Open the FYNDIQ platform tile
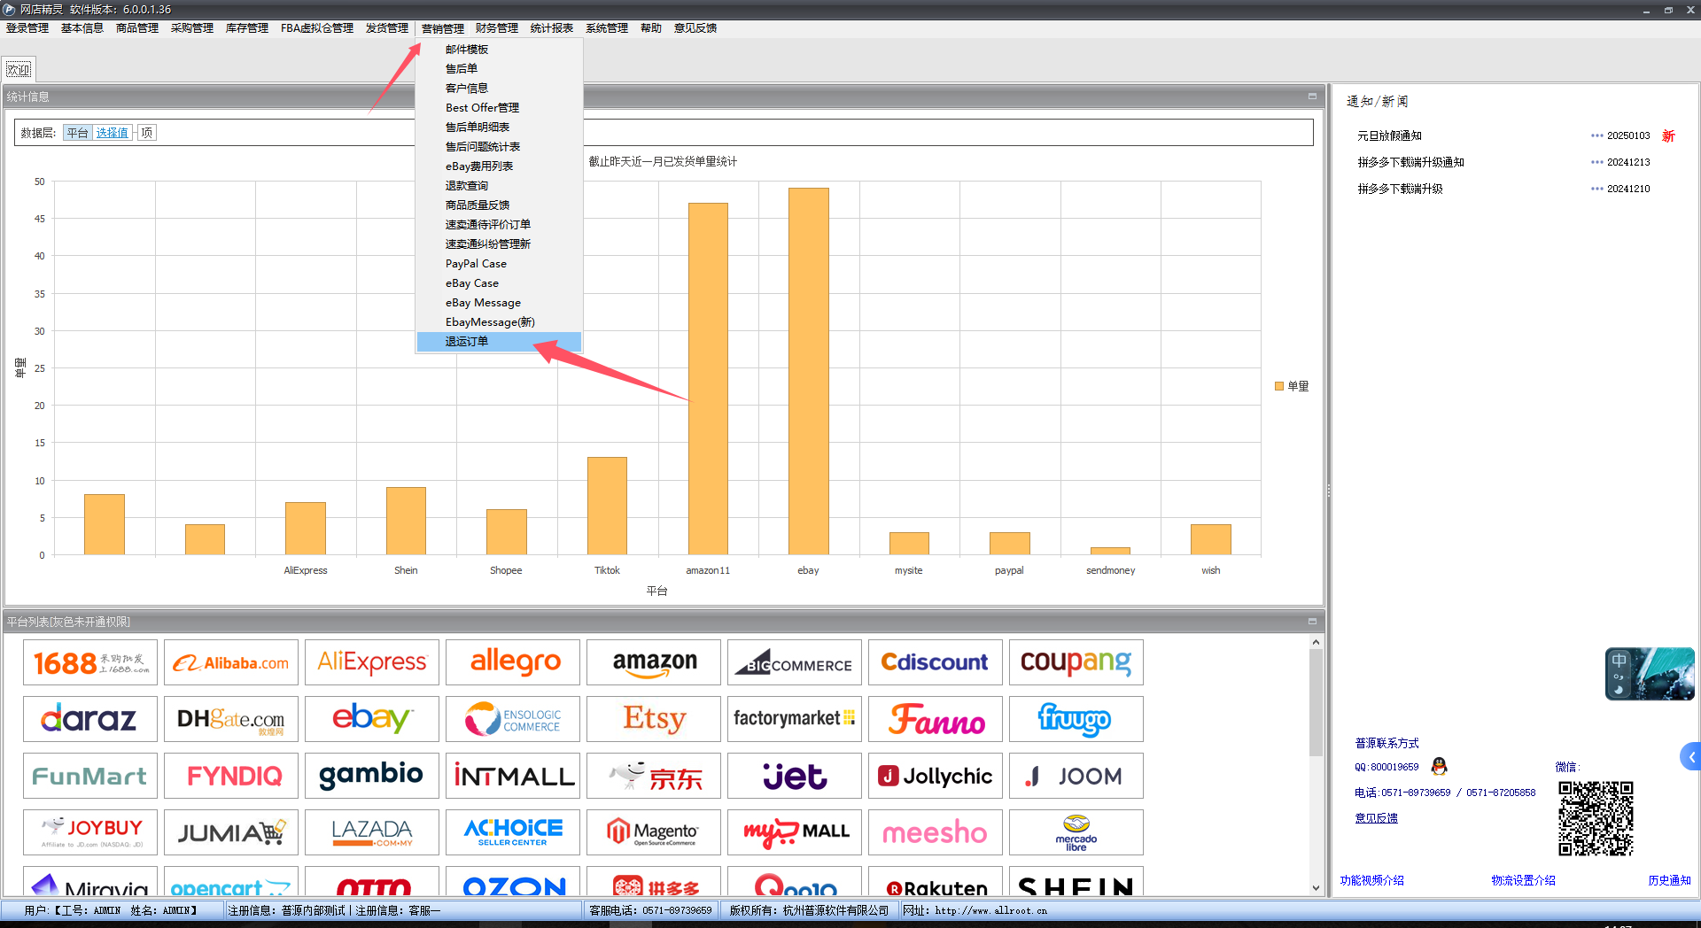 231,776
